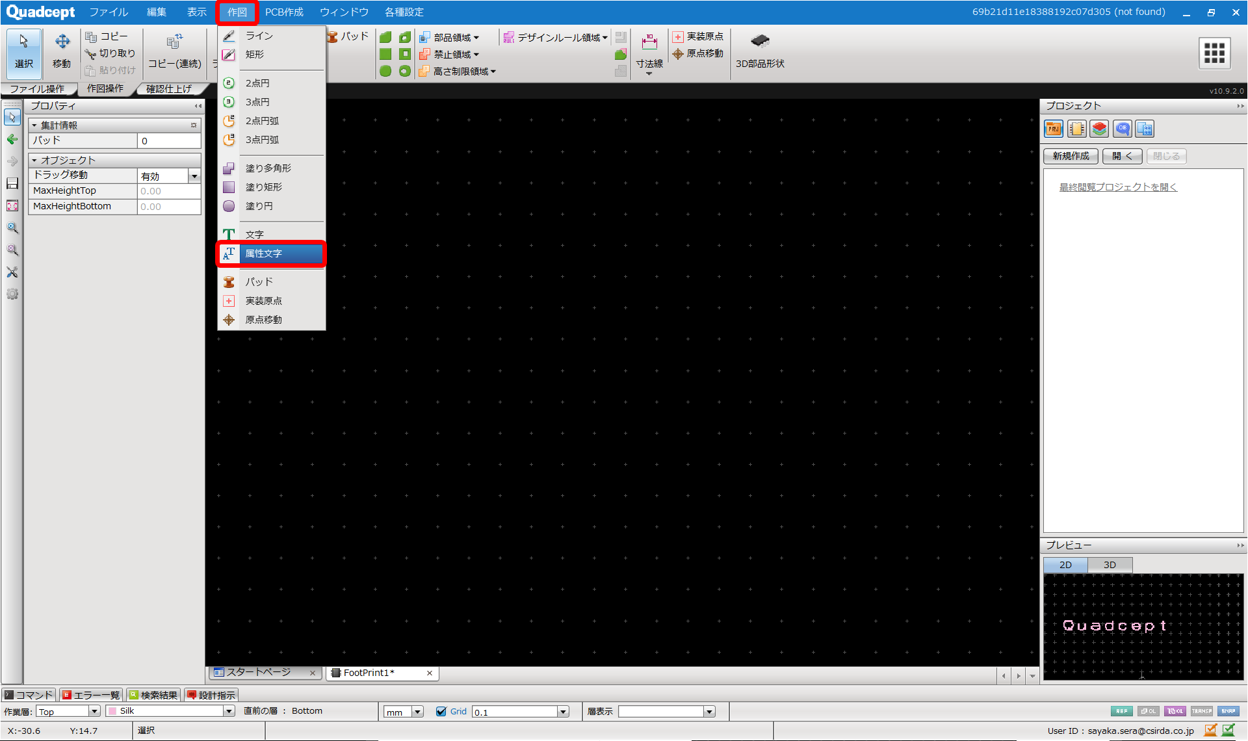This screenshot has width=1248, height=741.
Task: Open the grid apps icon at top right
Action: pyautogui.click(x=1214, y=53)
